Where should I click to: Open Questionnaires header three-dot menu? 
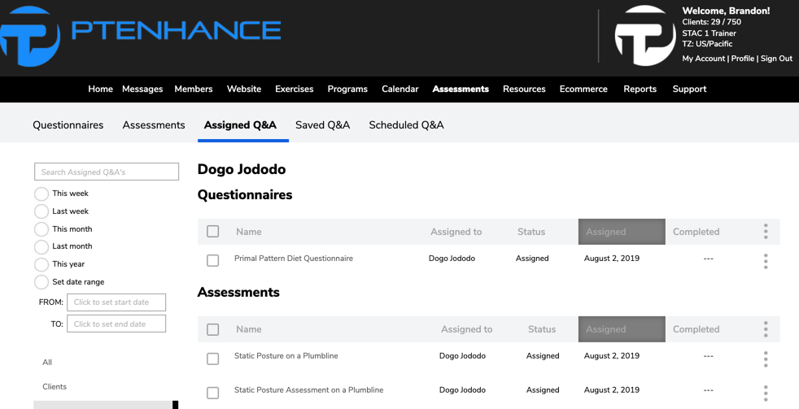(x=766, y=231)
